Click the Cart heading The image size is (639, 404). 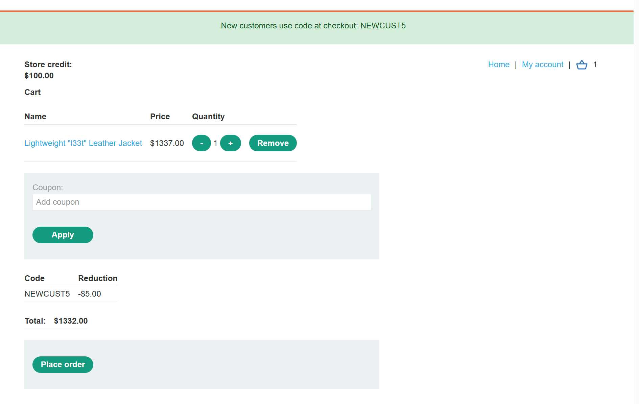click(32, 92)
